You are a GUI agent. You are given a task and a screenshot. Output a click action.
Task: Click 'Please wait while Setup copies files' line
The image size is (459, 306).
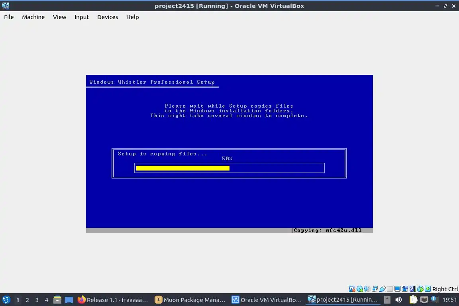click(x=229, y=106)
